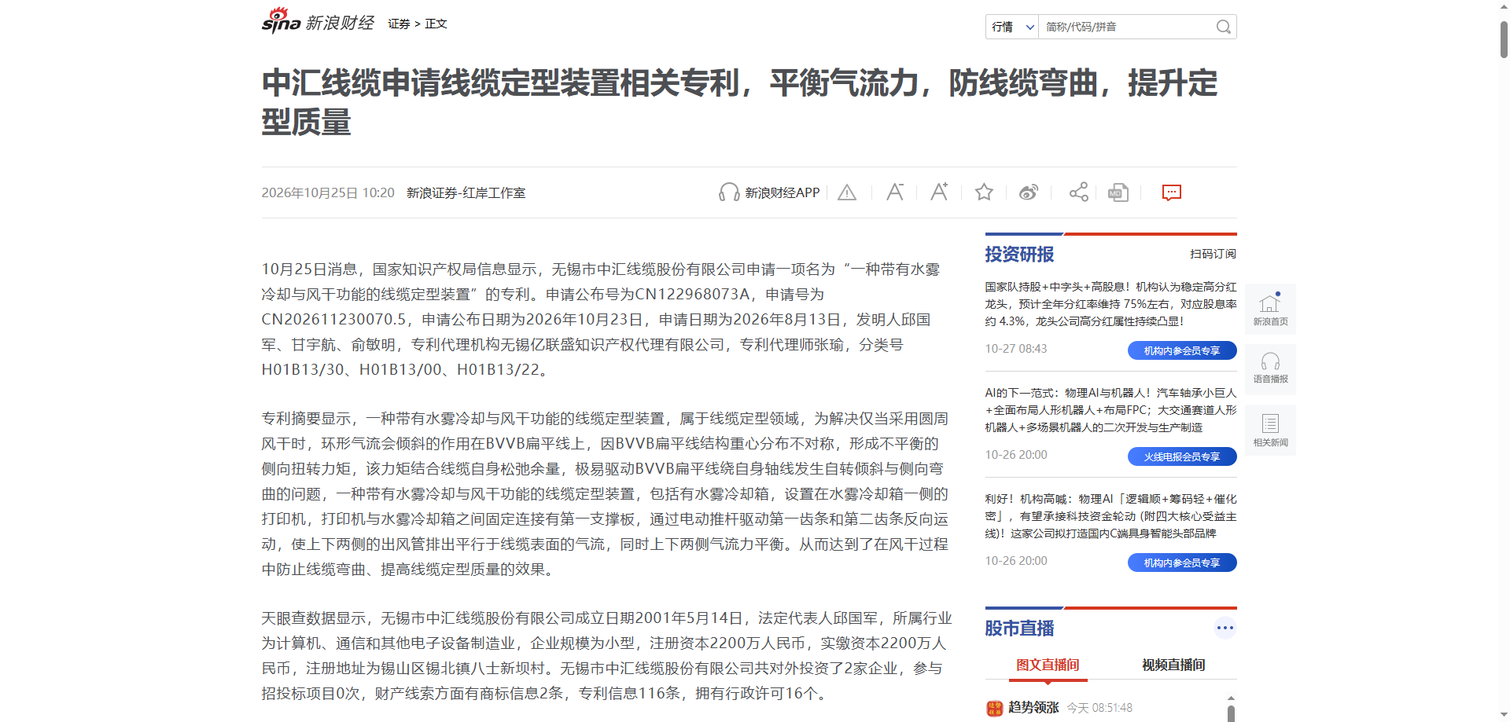The image size is (1510, 722).
Task: Click the 正文 breadcrumb
Action: point(436,24)
